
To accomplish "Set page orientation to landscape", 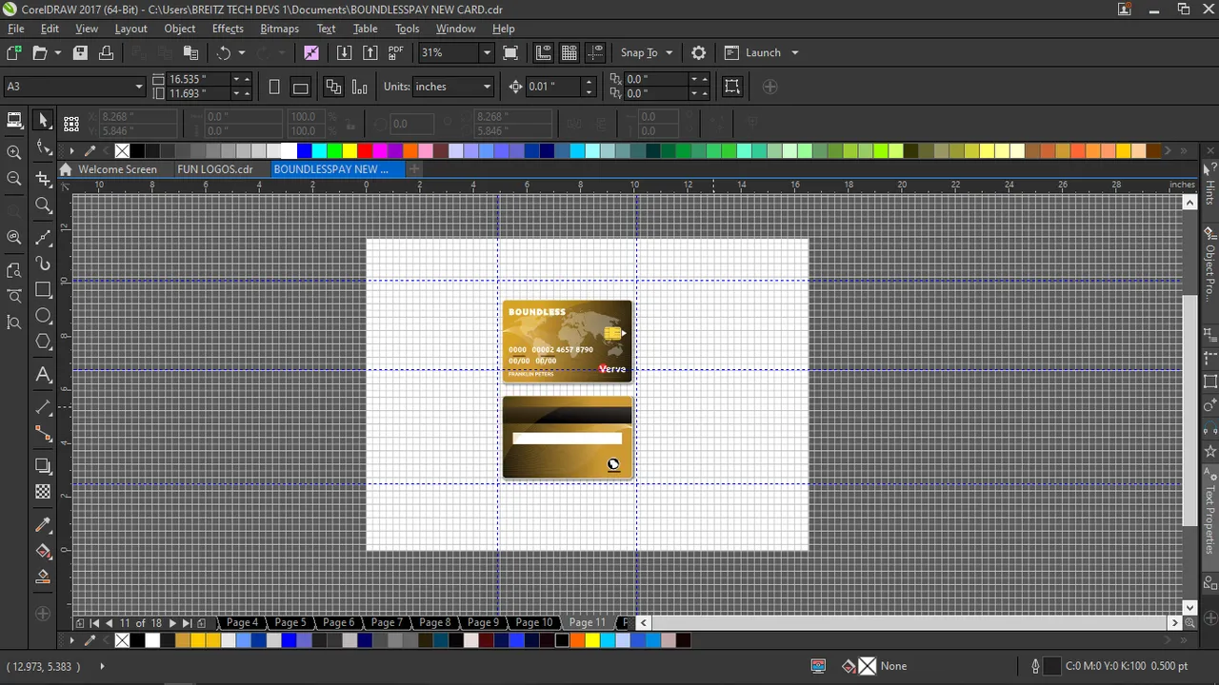I will coord(301,87).
